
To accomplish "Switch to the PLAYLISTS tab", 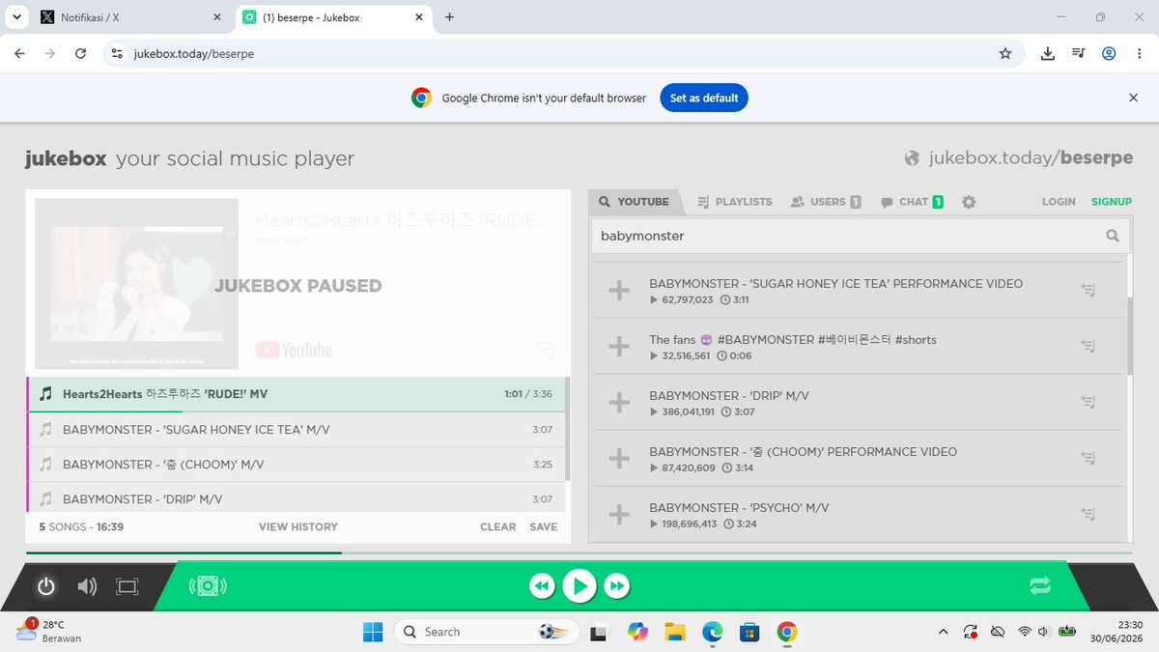I will [735, 202].
